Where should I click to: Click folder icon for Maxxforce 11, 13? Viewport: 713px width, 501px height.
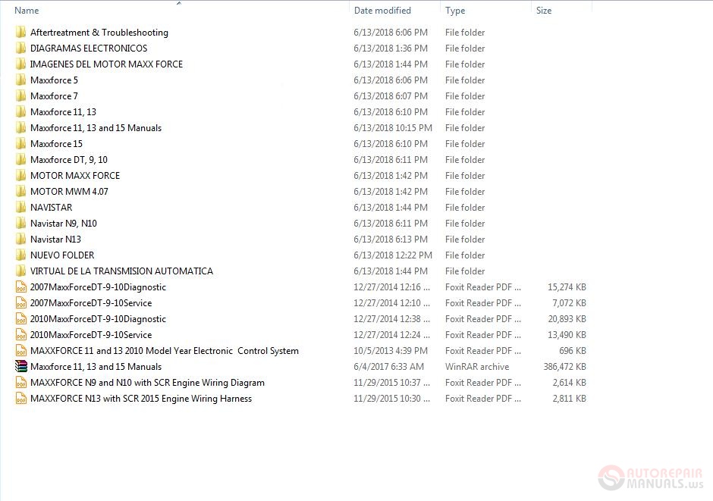coord(21,111)
